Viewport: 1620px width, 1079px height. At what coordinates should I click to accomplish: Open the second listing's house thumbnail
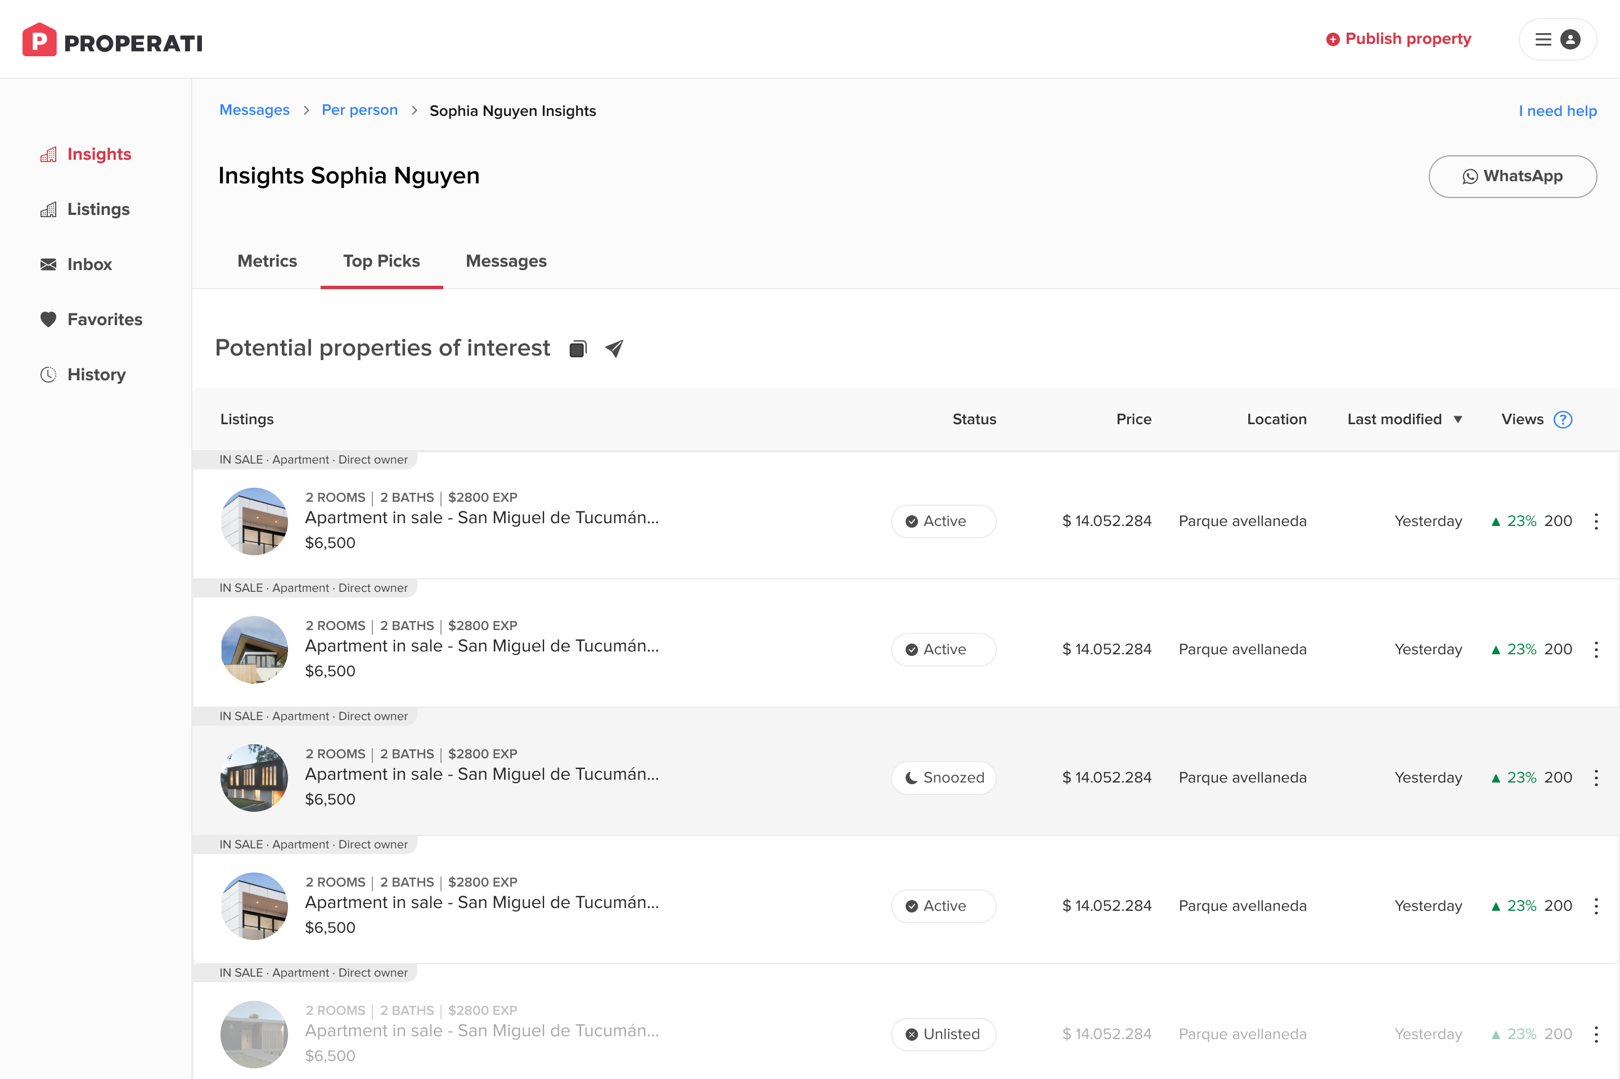coord(254,649)
